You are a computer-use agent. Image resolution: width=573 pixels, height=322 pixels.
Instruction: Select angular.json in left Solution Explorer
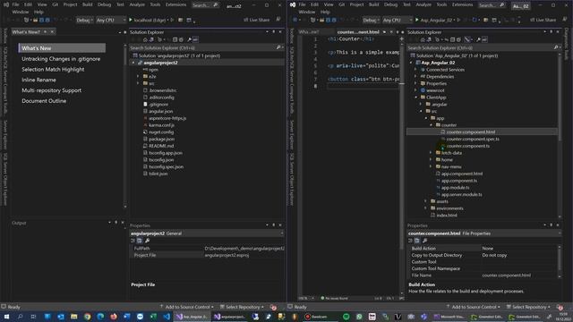161,111
